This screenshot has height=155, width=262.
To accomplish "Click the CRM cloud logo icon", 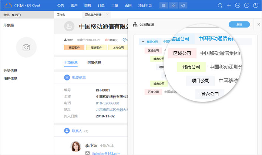I will click(8, 5).
